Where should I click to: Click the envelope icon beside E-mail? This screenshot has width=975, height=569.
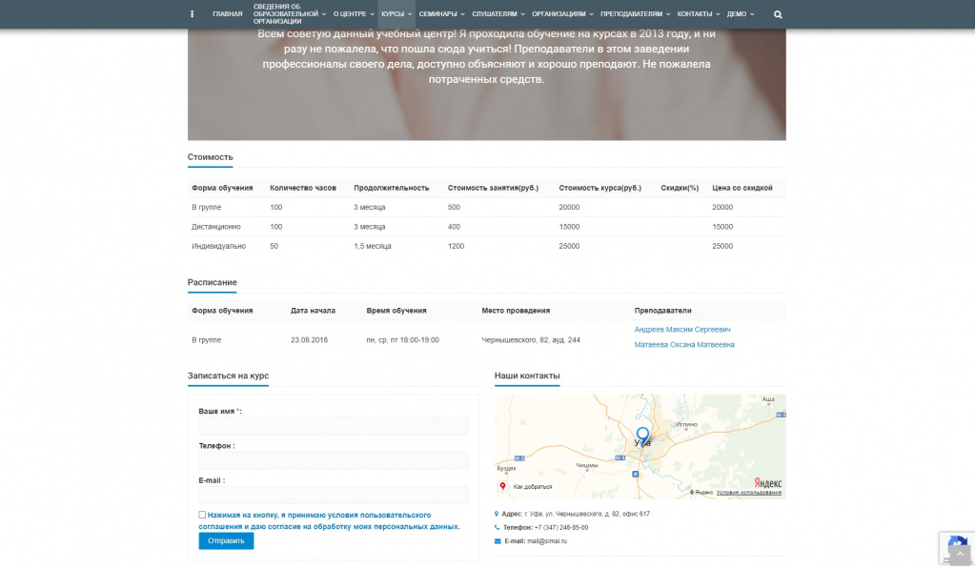497,540
